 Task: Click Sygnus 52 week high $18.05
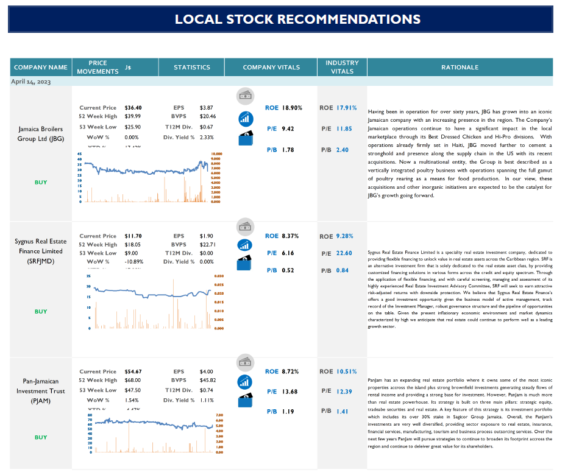(x=133, y=245)
